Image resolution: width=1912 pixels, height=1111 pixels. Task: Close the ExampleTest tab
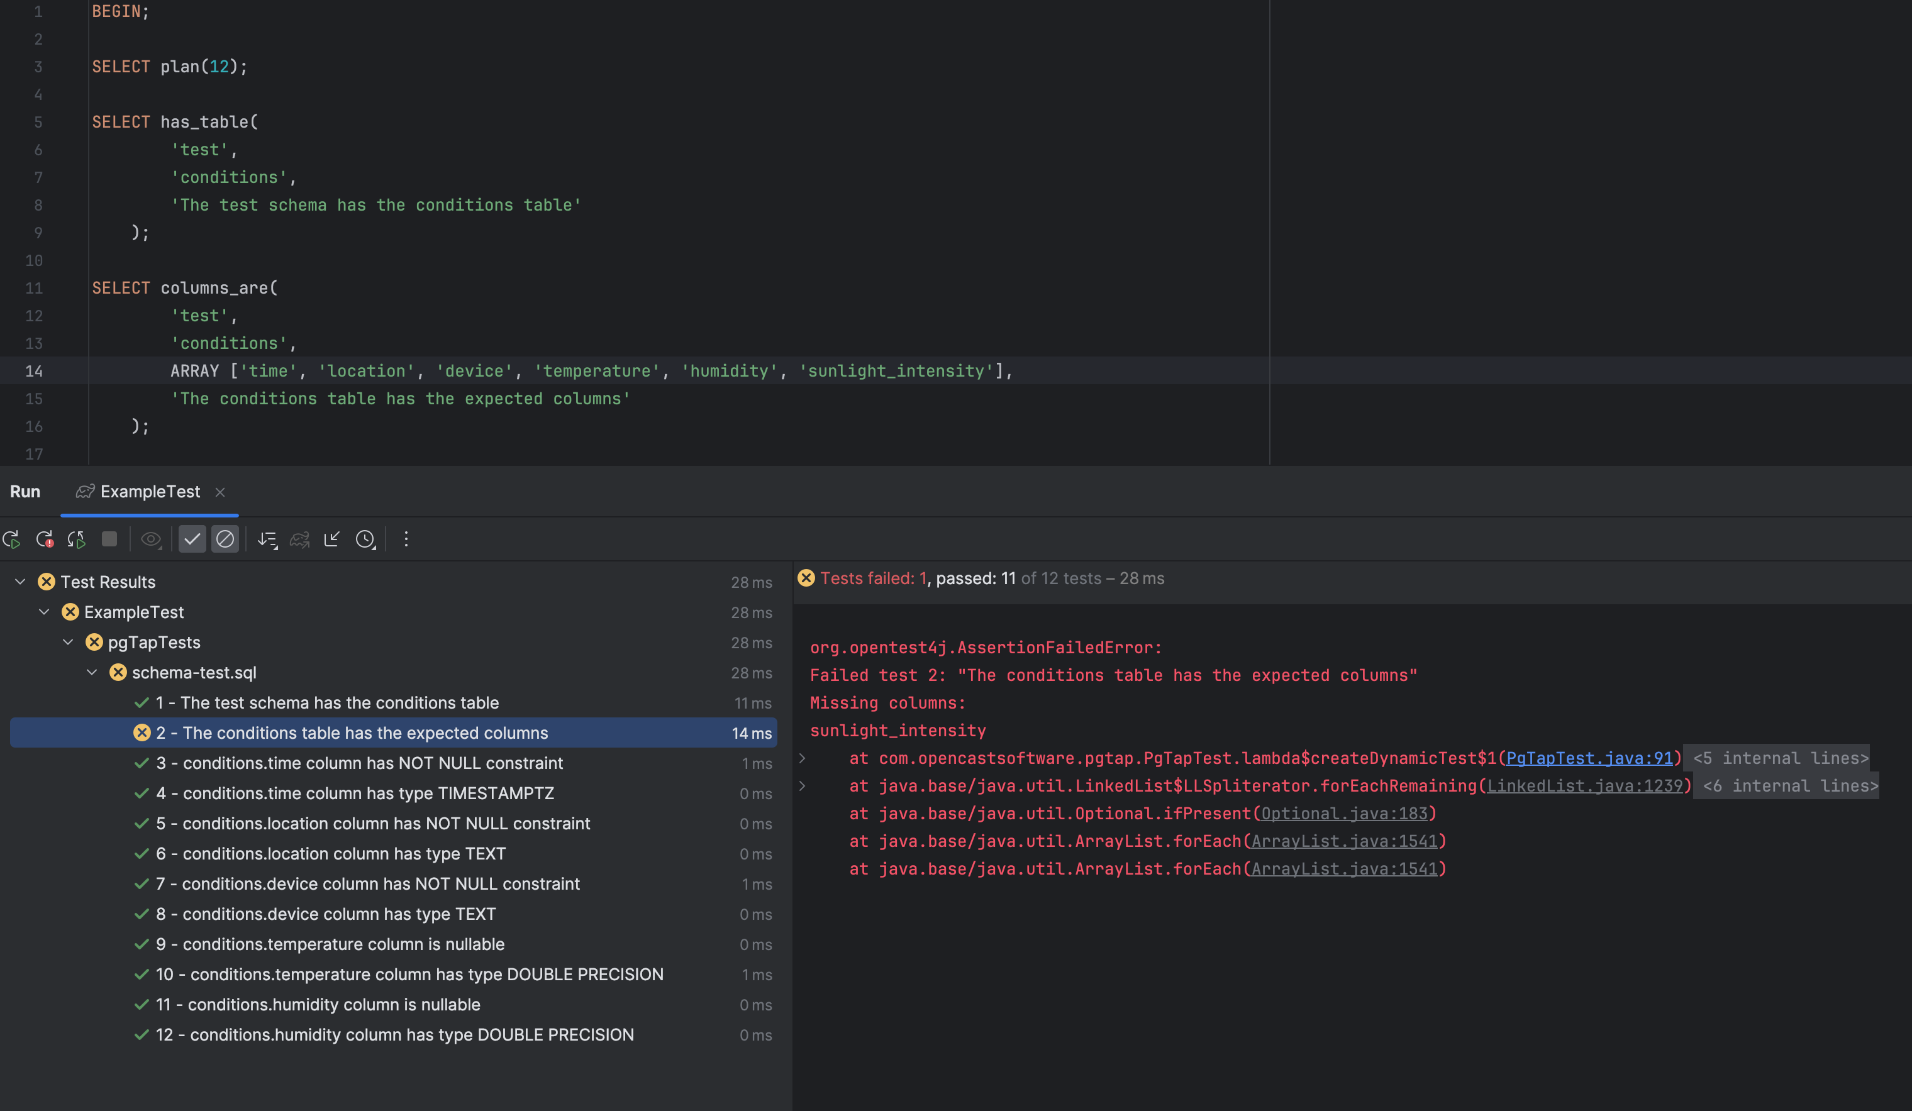[x=220, y=492]
